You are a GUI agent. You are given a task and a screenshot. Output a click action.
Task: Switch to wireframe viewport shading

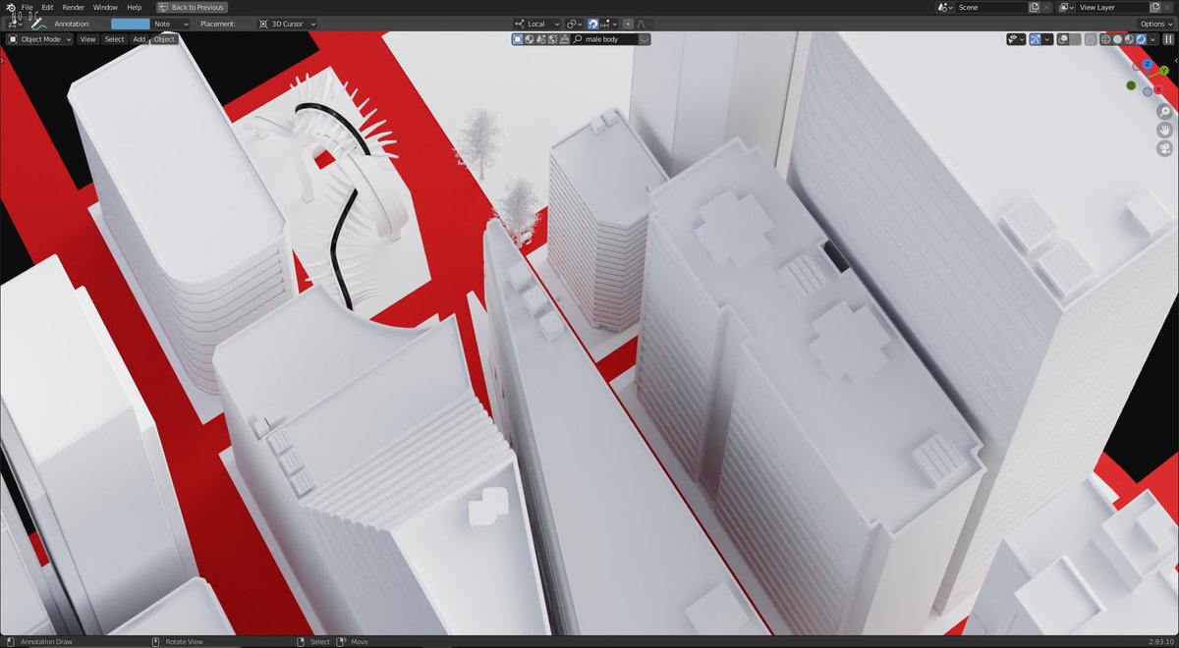(1106, 39)
